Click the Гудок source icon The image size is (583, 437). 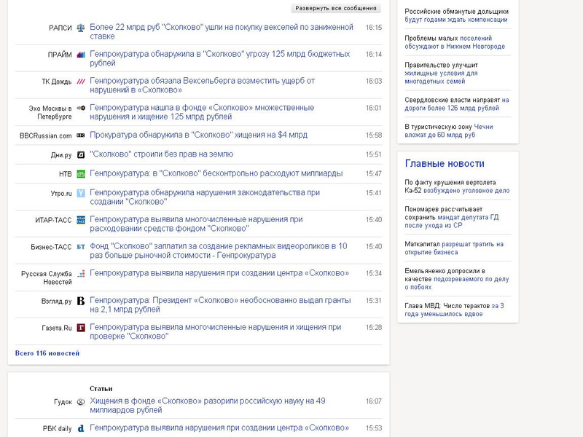81,402
